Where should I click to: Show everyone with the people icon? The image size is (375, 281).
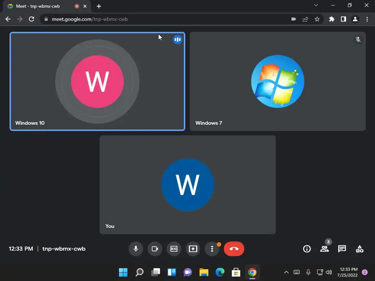(324, 249)
